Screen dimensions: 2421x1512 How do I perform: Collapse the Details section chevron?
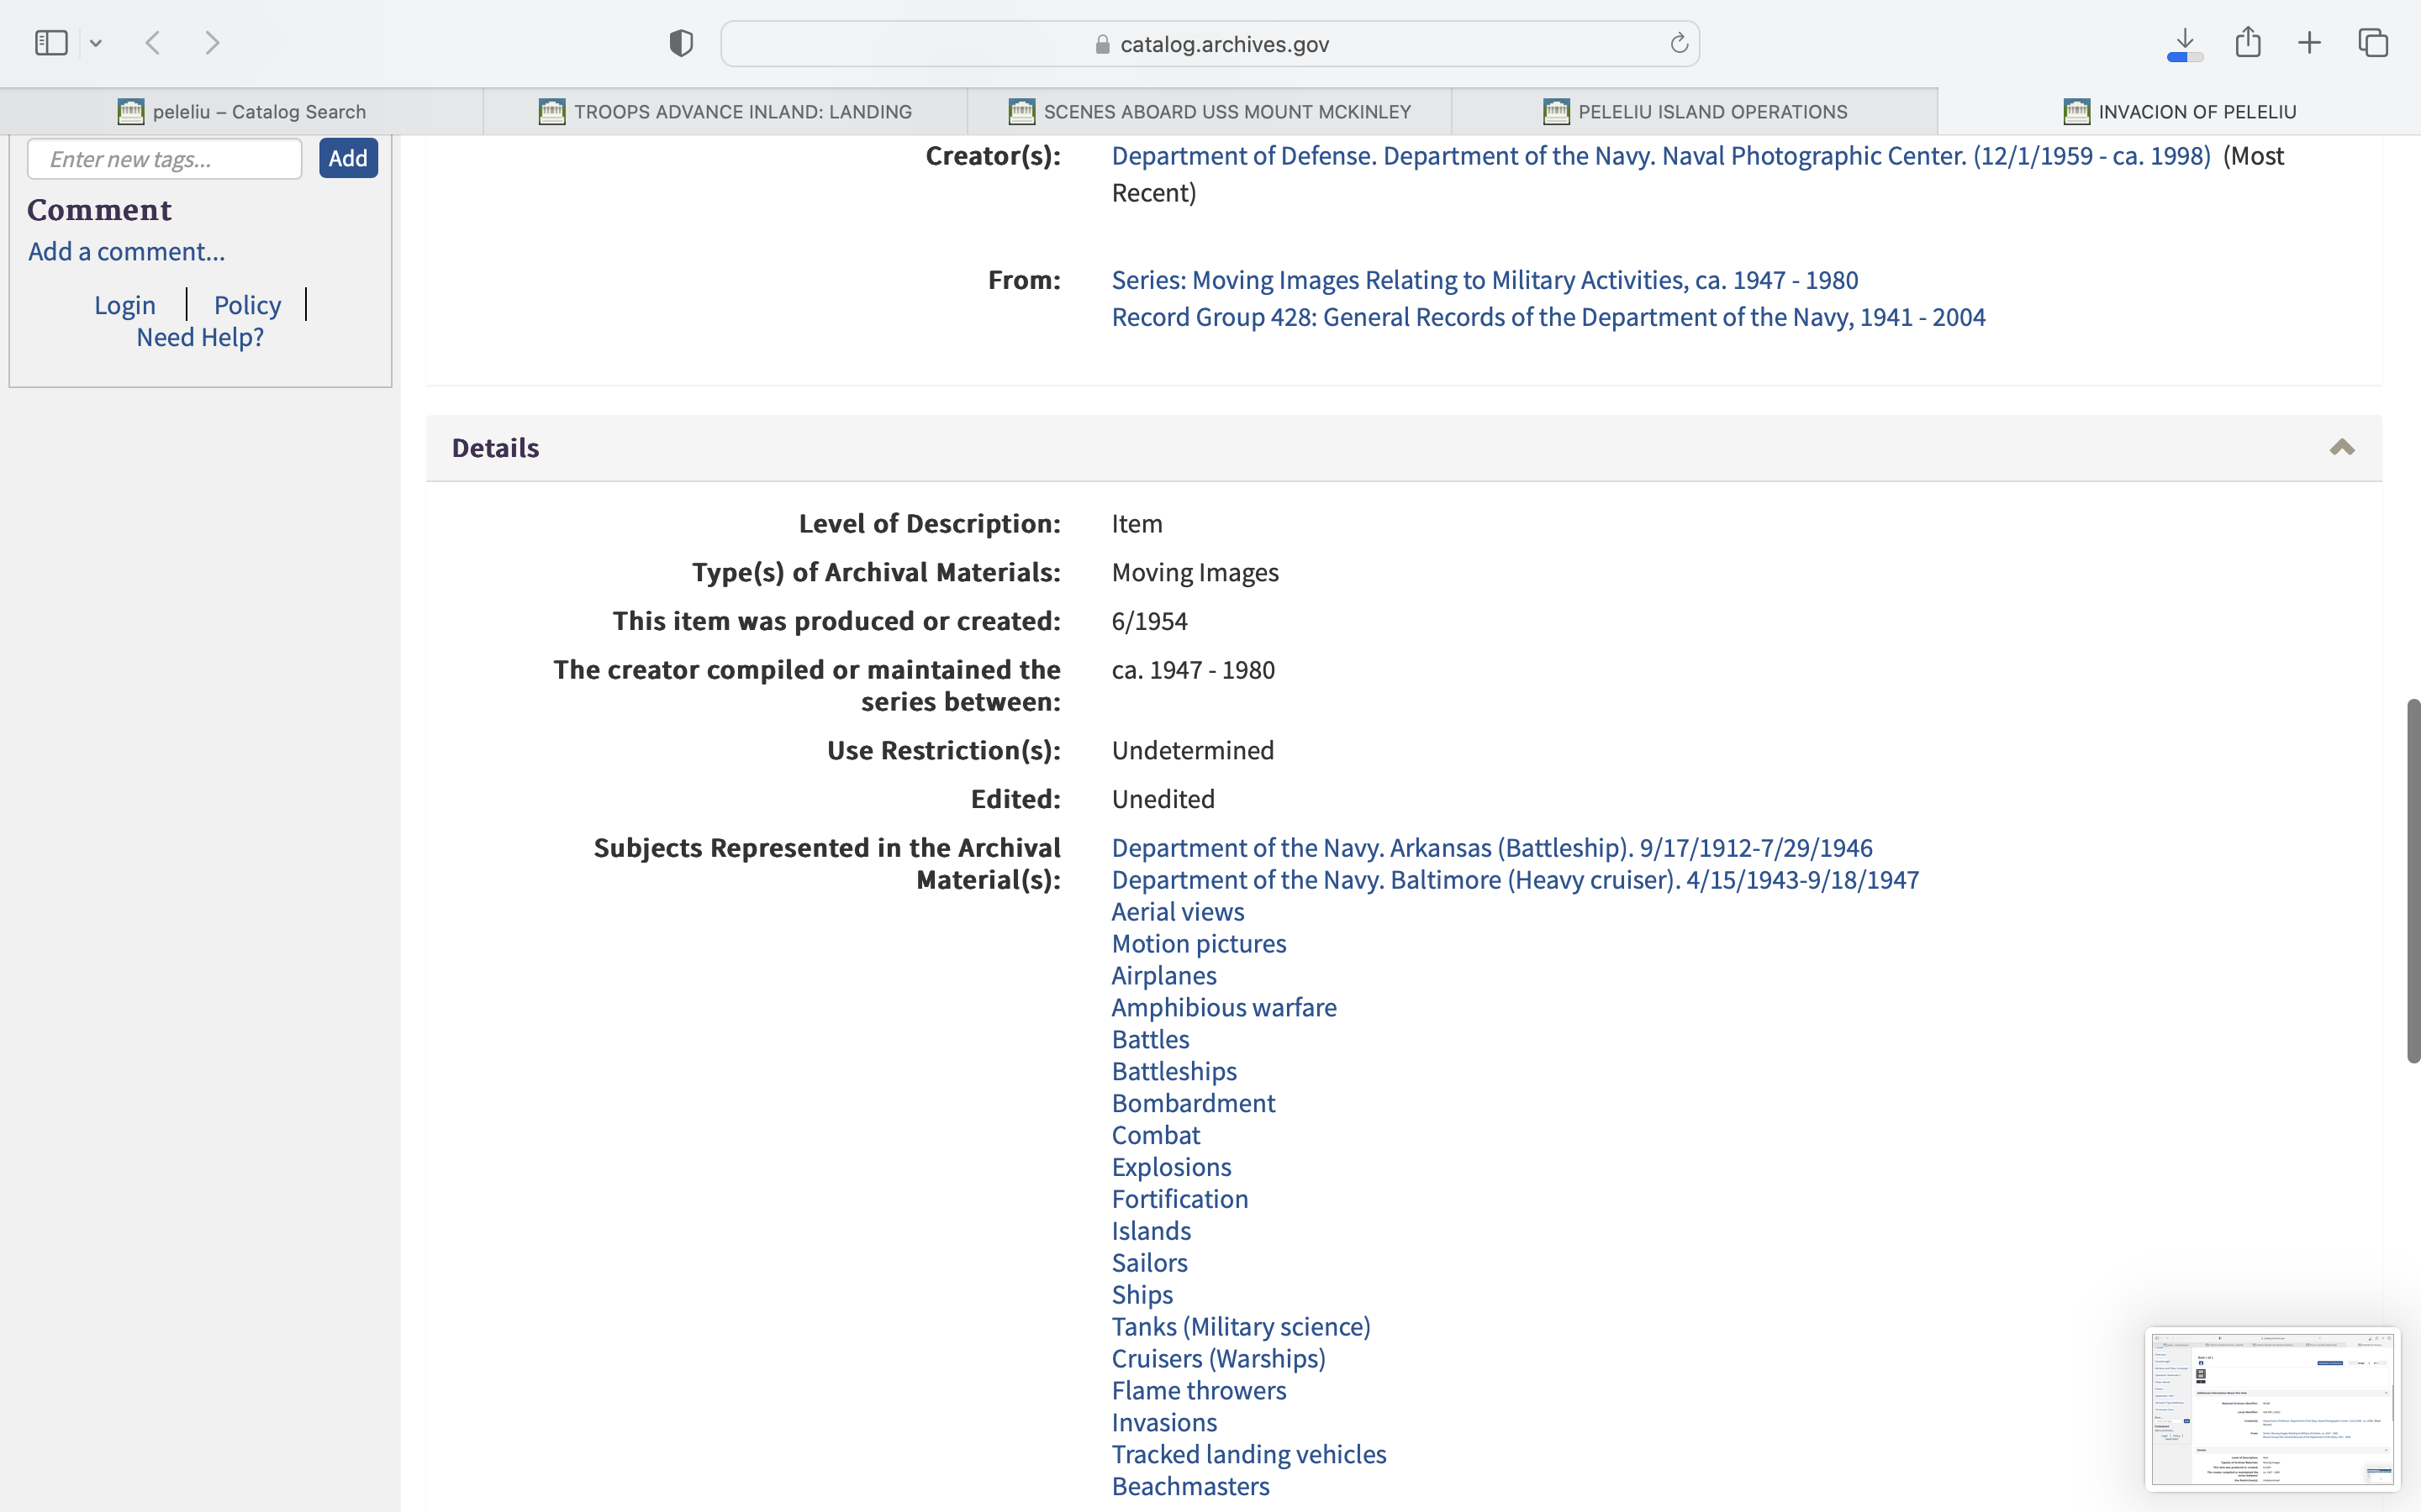click(x=2341, y=447)
